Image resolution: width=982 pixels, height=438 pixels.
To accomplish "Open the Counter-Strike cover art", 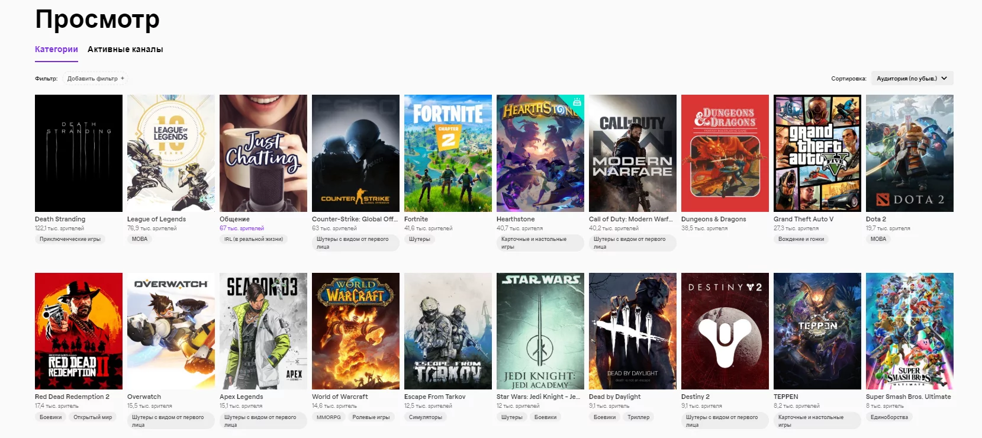I will (356, 153).
